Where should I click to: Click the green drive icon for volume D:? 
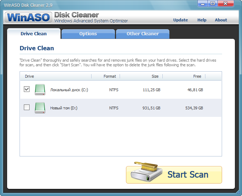pyautogui.click(x=40, y=108)
